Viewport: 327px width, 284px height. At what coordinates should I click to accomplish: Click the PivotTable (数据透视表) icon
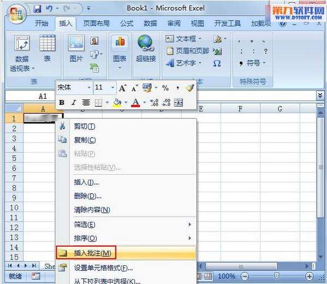pyautogui.click(x=22, y=43)
